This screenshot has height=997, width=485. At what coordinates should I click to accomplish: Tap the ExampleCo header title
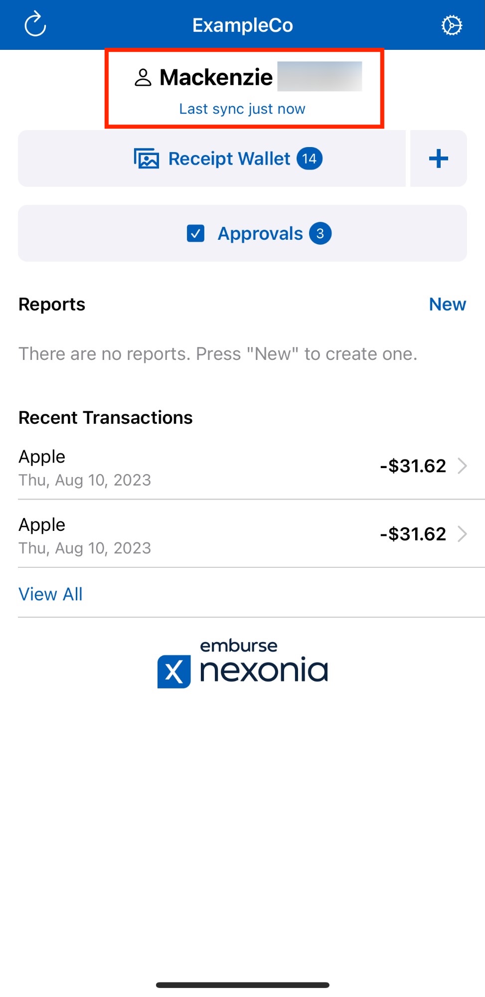coord(243,25)
